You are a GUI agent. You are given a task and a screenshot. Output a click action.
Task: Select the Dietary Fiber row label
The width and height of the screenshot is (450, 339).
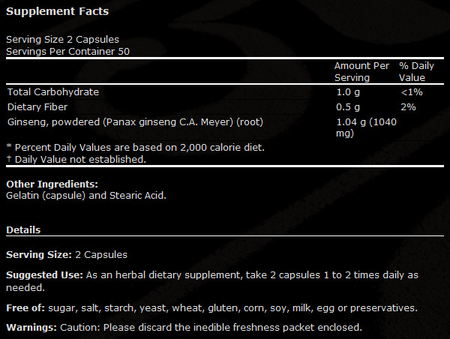[x=37, y=106]
